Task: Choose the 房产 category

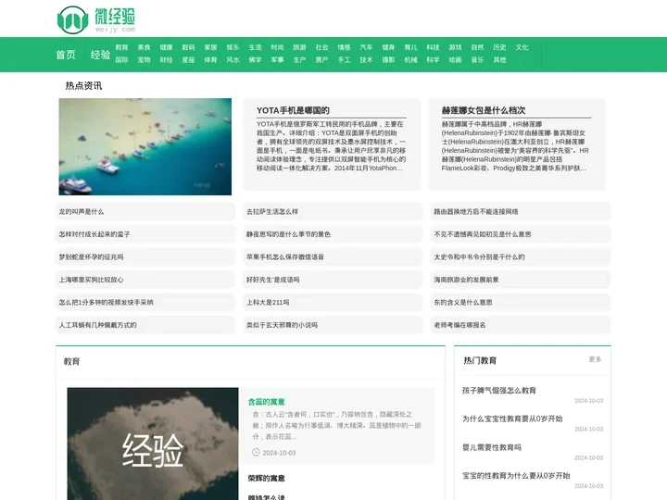Action: (x=321, y=60)
